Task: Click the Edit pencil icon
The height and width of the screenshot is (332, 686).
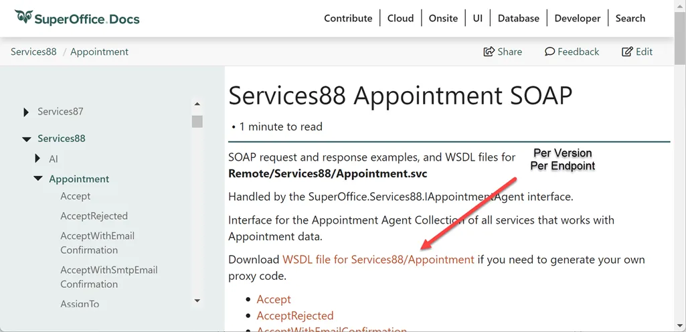Action: (627, 52)
